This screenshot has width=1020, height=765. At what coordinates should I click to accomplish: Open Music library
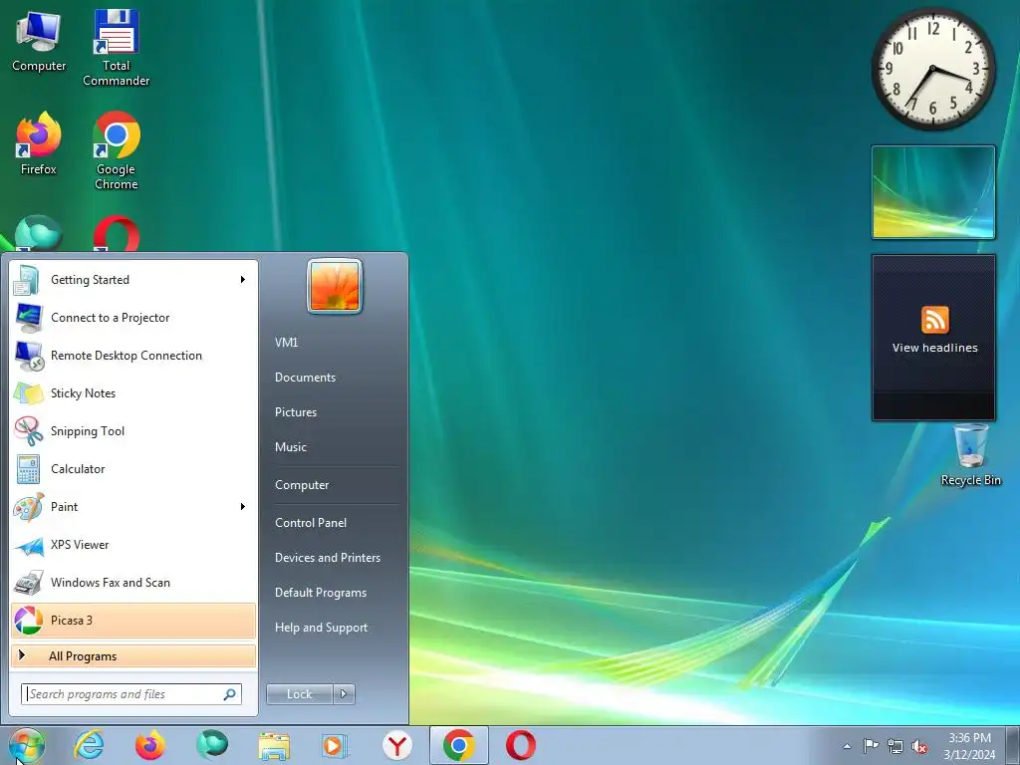tap(290, 447)
